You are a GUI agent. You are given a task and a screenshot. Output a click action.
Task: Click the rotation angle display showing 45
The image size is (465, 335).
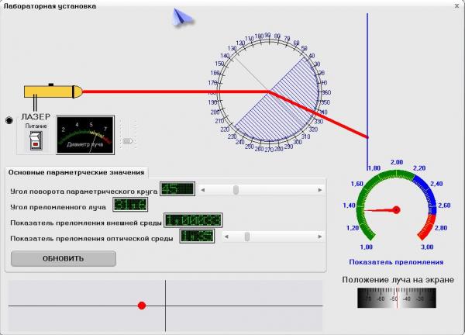pyautogui.click(x=177, y=188)
